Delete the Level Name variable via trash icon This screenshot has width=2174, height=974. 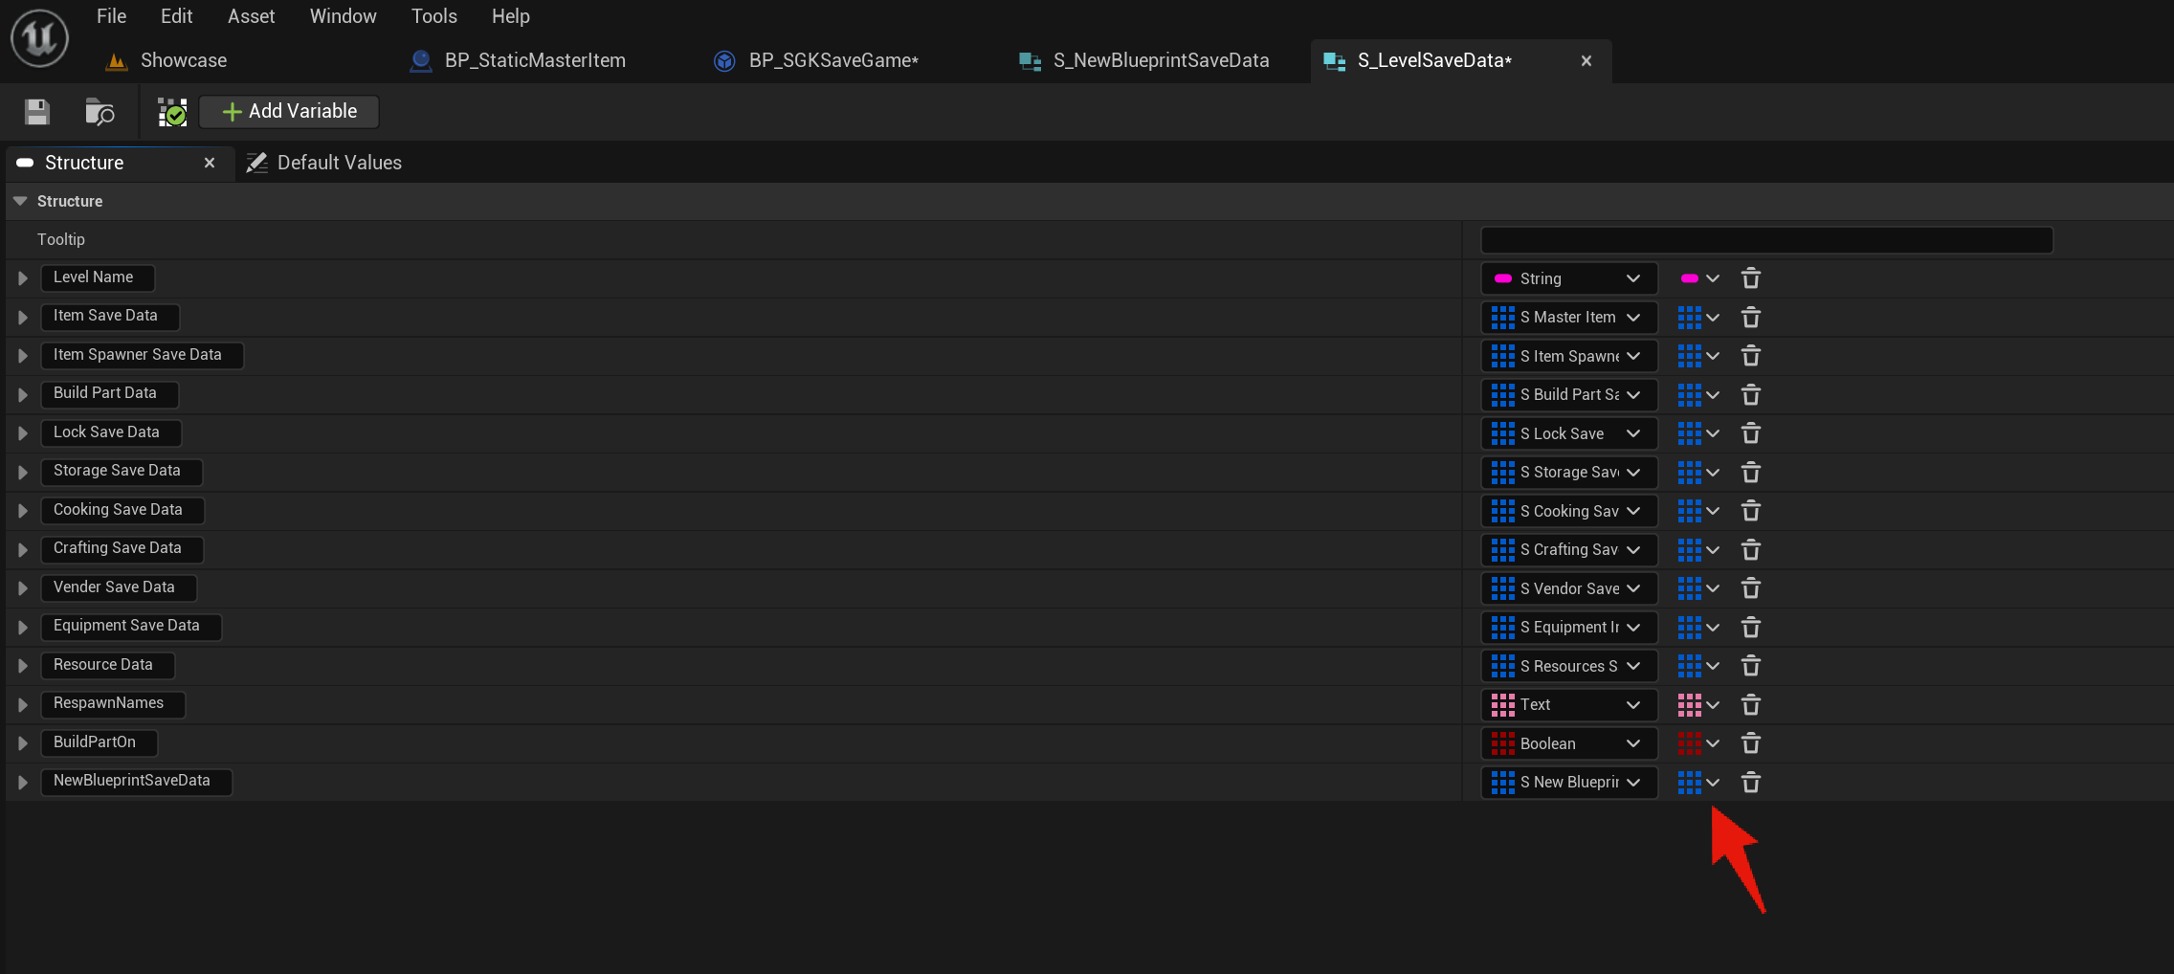pos(1750,278)
